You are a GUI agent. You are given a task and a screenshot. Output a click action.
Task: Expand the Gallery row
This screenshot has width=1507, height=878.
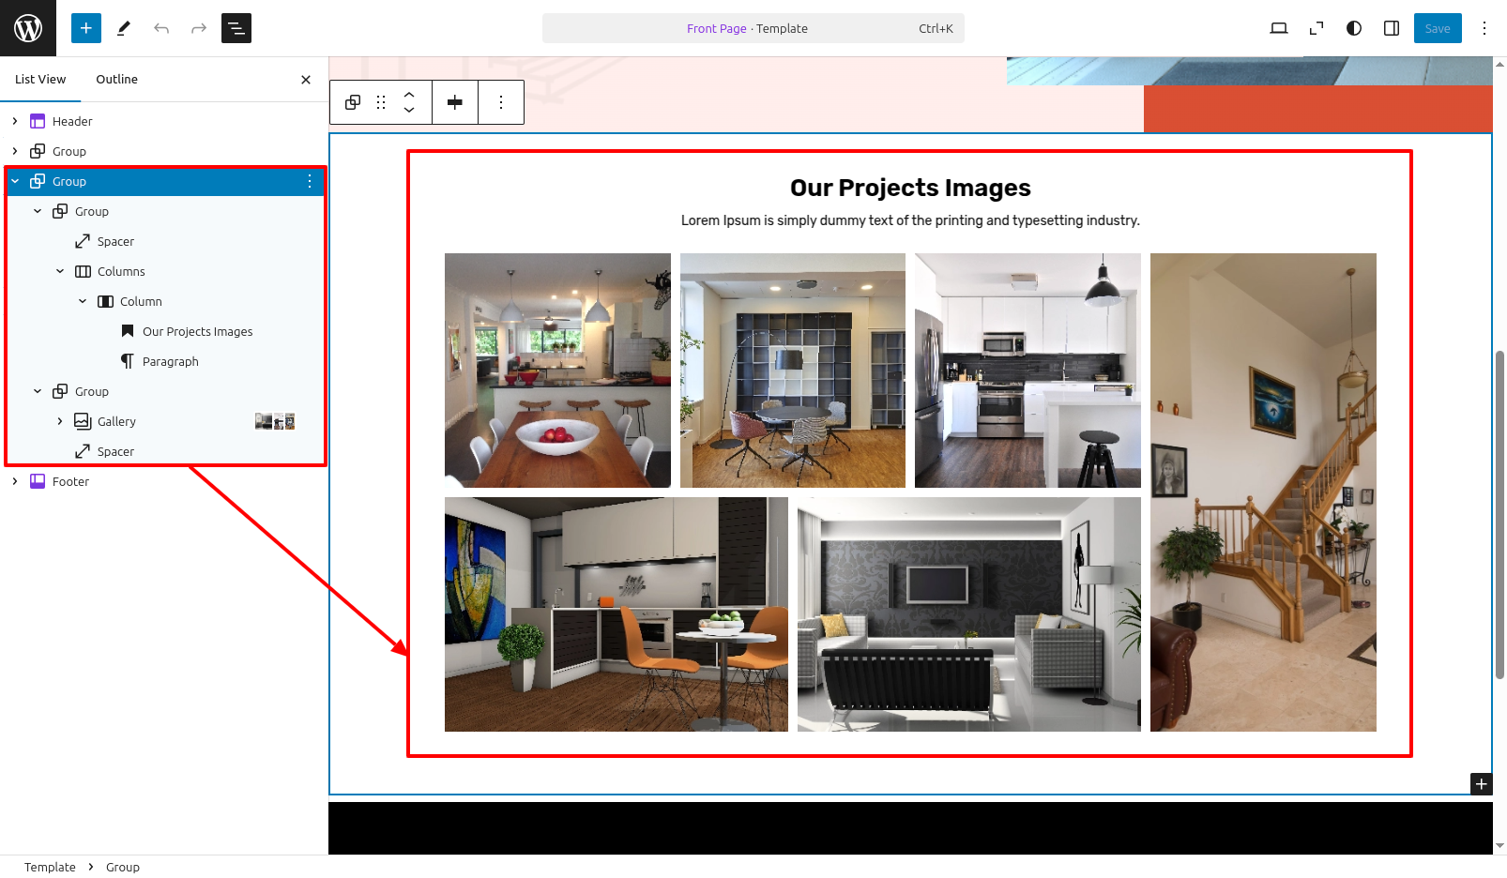[60, 421]
